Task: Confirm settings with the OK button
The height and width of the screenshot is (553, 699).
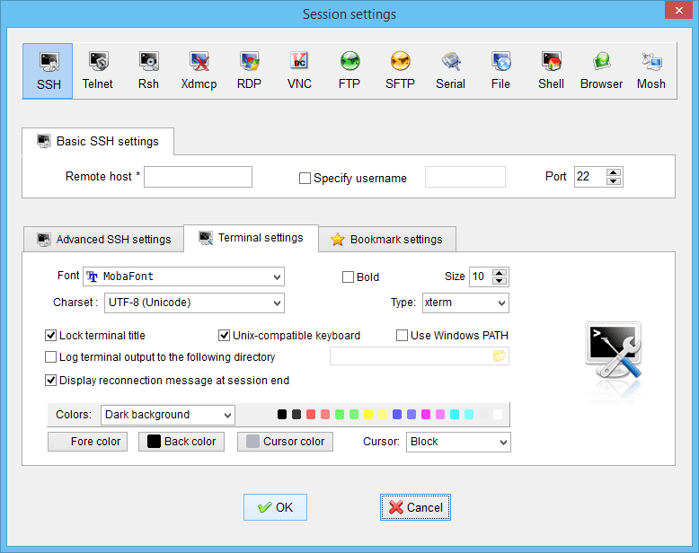Action: (x=275, y=507)
